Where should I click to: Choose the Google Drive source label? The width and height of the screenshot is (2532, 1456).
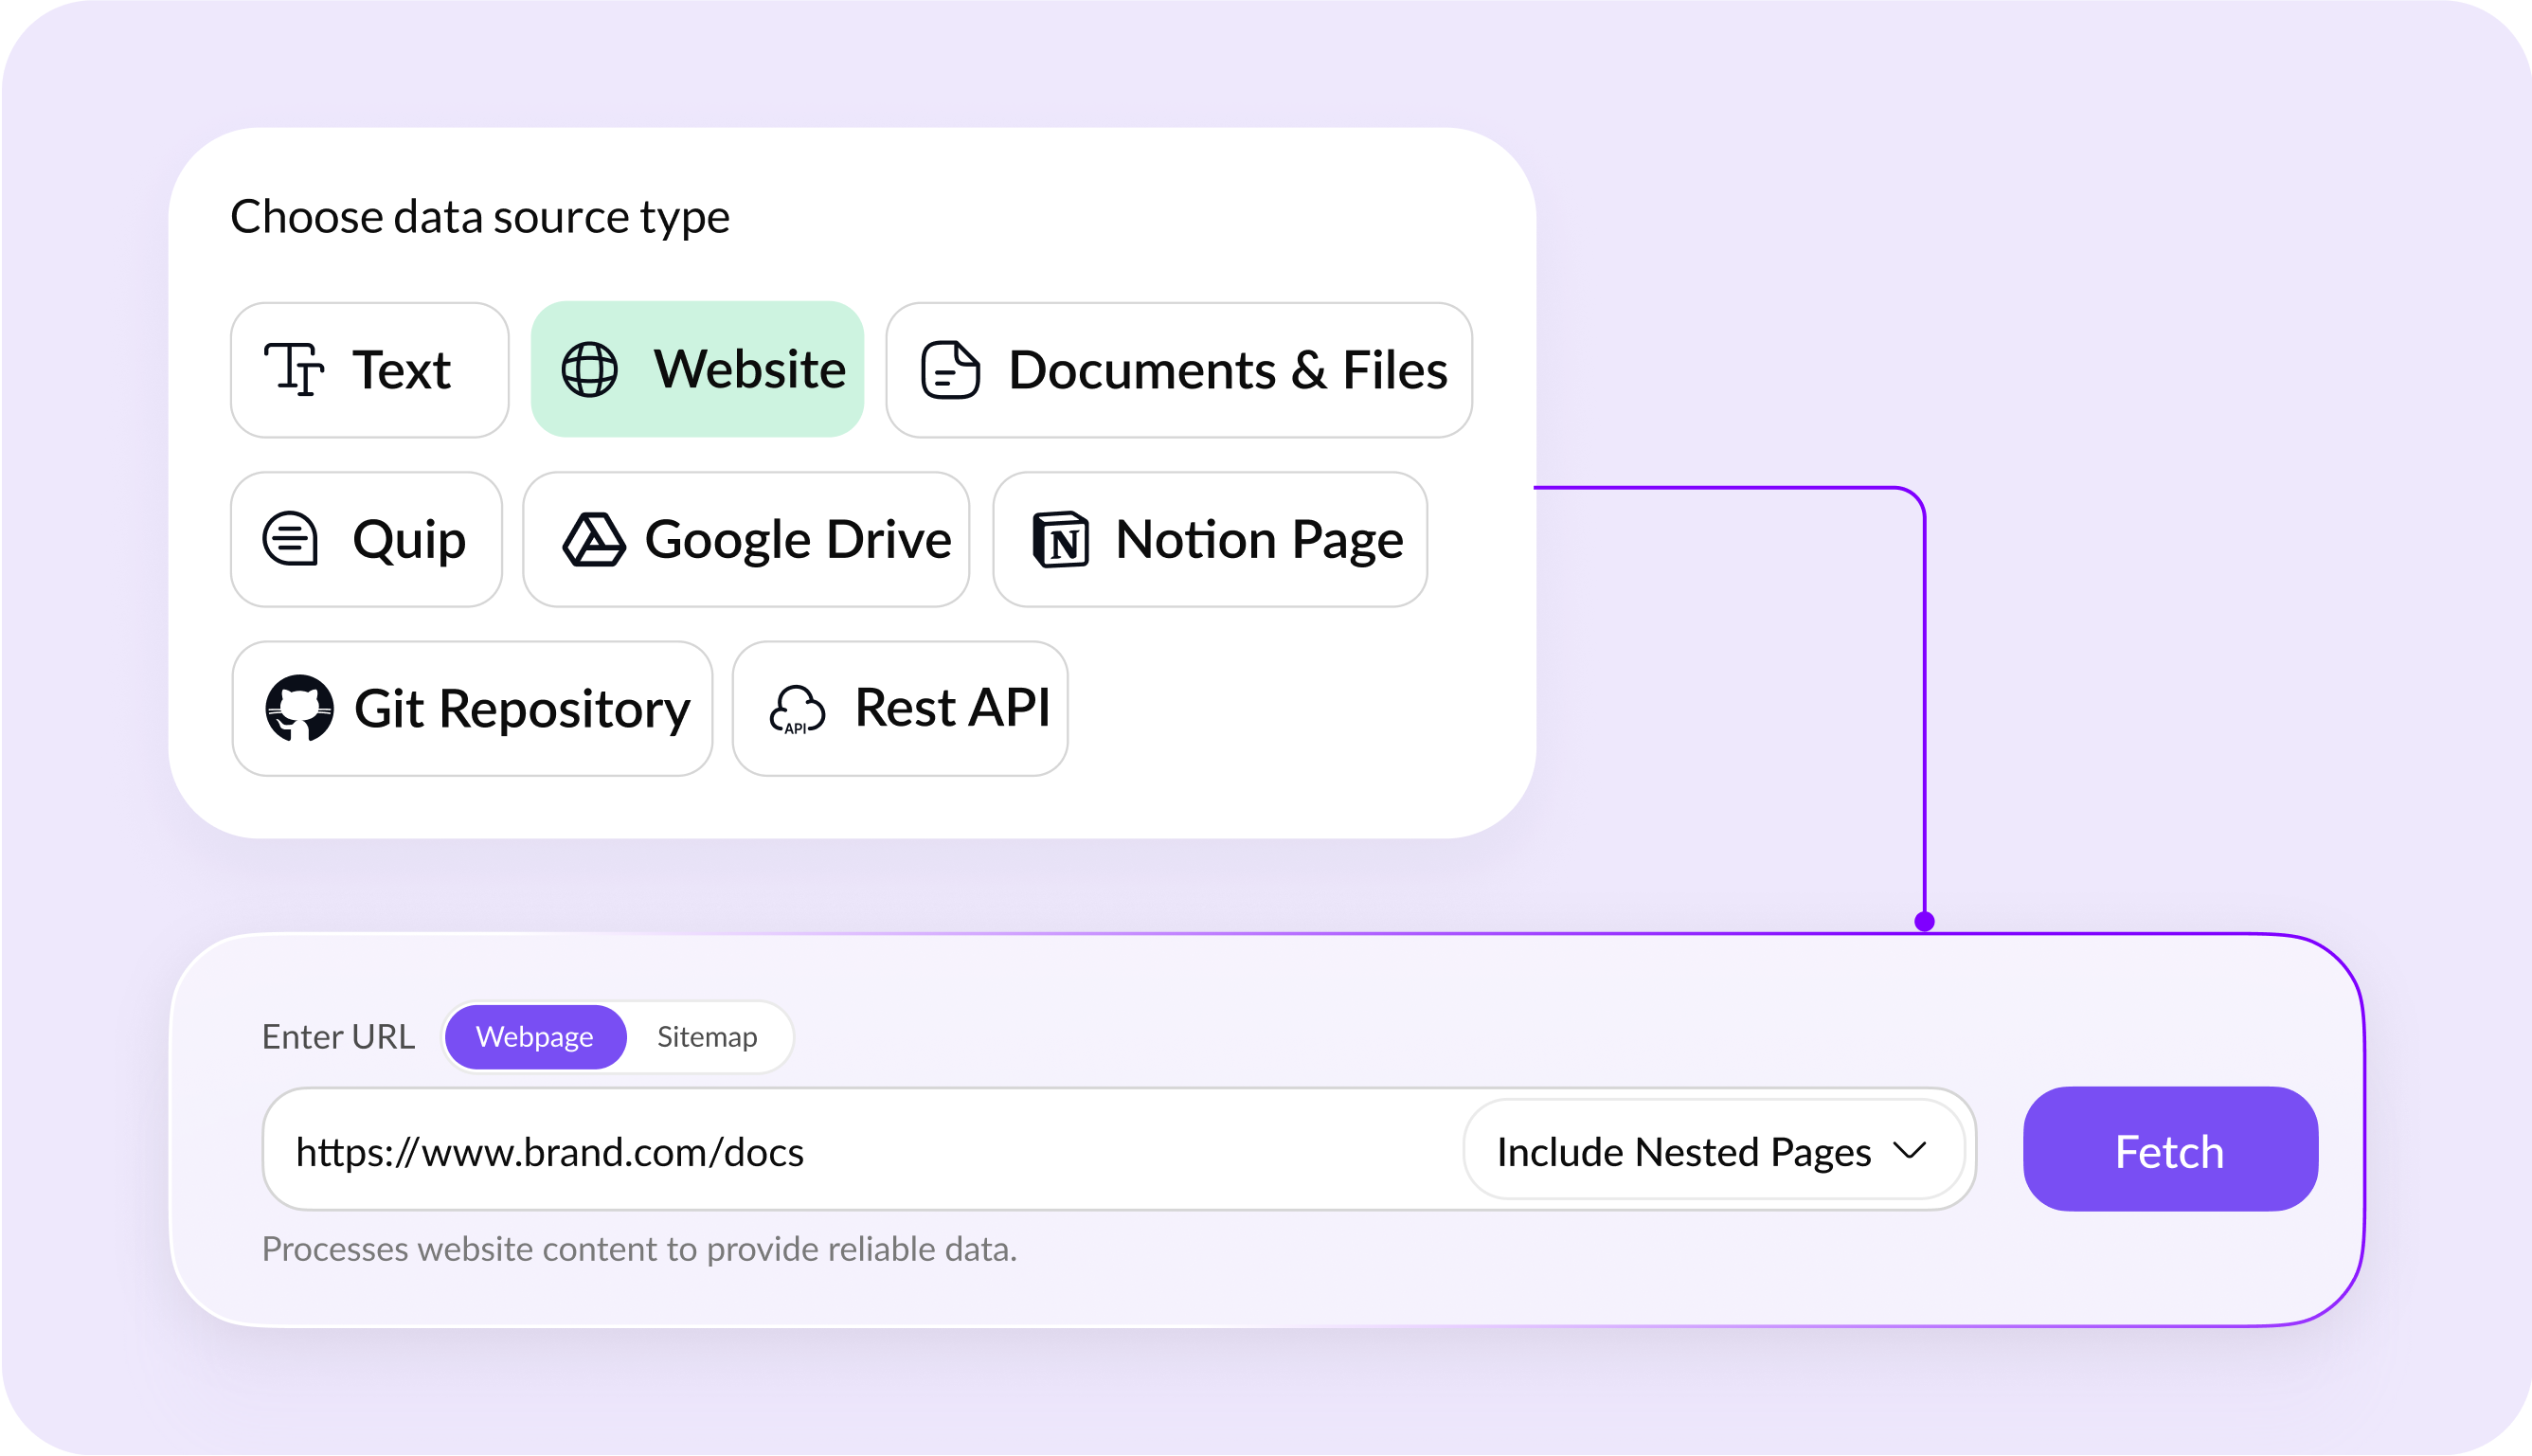[798, 541]
